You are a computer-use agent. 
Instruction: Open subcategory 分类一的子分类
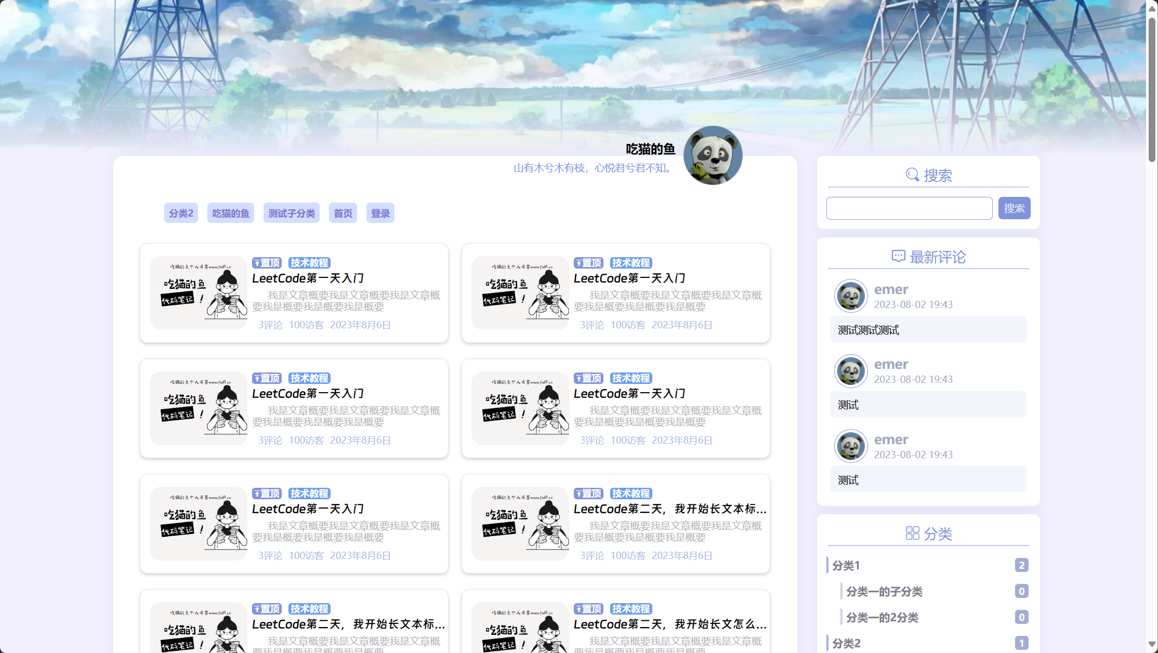884,591
